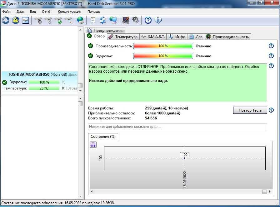Open the S.M.A.R.T. tab
This screenshot has height=207, width=280.
(153, 37)
